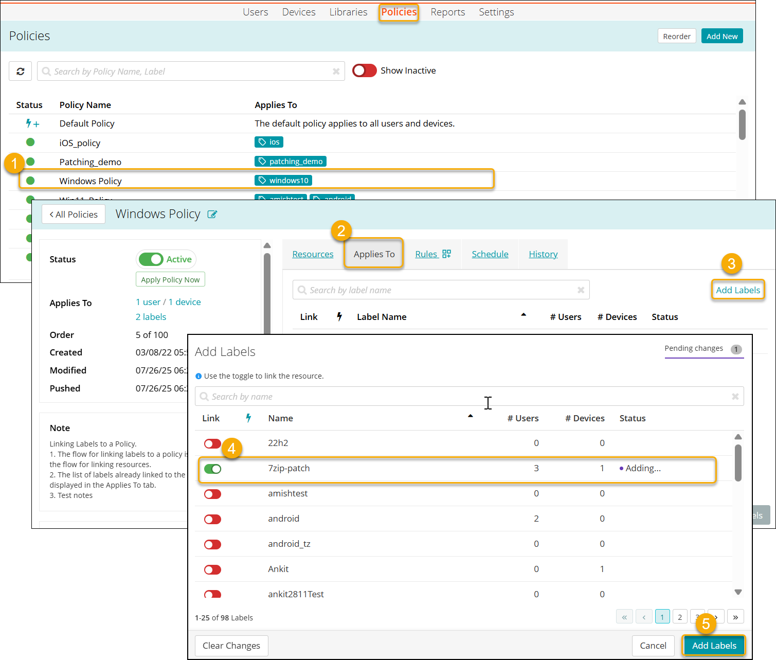Click the patching_demo label tag
The height and width of the screenshot is (660, 776).
[x=291, y=162]
